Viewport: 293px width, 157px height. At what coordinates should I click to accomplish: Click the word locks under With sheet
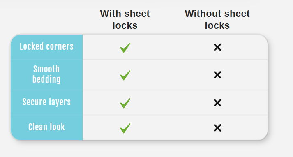(x=125, y=25)
